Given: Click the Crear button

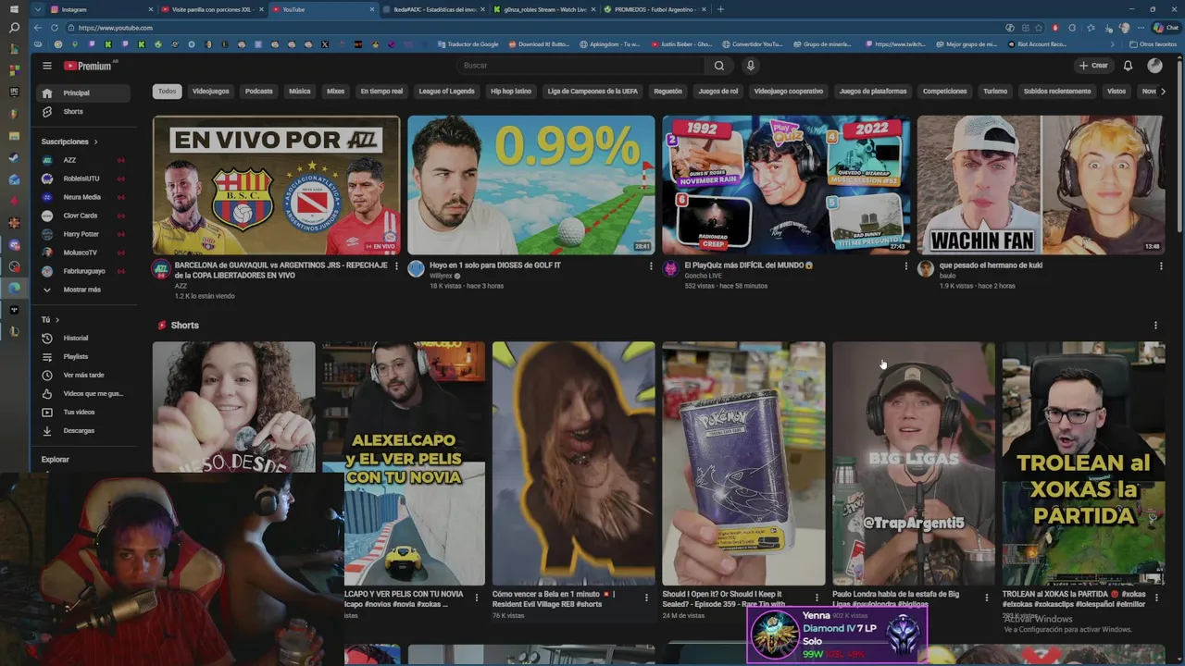Looking at the screenshot, I should (x=1093, y=66).
